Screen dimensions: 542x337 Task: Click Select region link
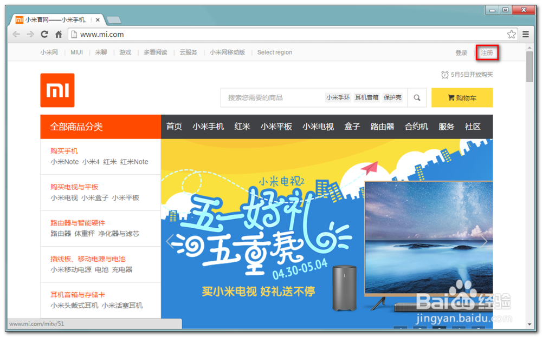click(275, 52)
